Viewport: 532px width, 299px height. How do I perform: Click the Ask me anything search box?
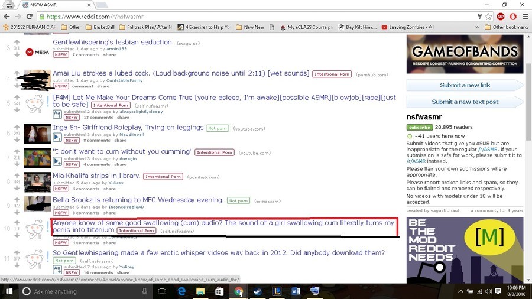[83, 291]
